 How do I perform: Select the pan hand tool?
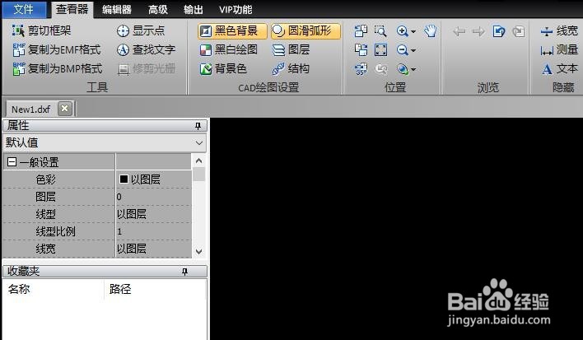click(x=430, y=30)
